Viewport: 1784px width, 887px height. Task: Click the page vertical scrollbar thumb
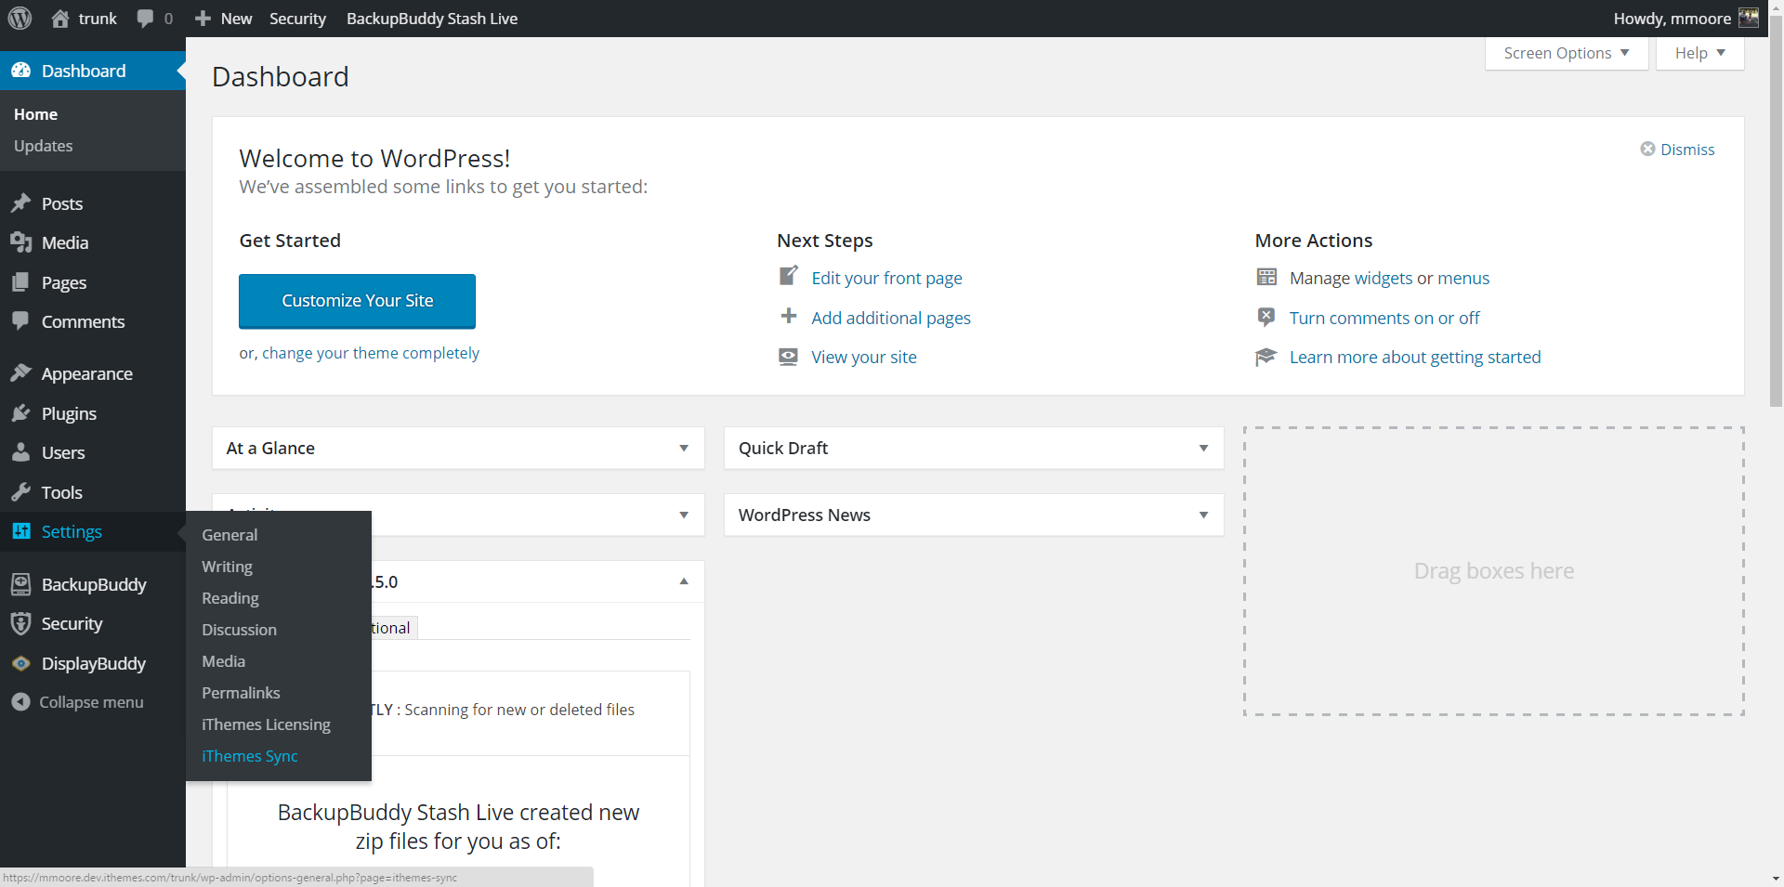[x=1776, y=211]
